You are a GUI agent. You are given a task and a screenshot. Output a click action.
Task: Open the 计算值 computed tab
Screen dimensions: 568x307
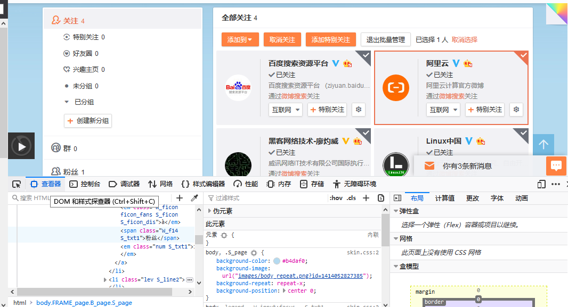click(444, 198)
